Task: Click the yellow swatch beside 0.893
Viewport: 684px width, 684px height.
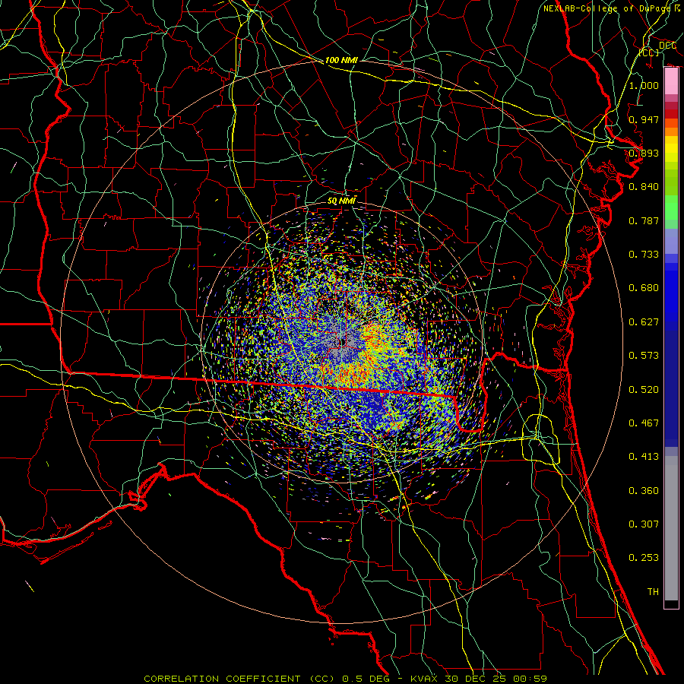Action: click(671, 153)
